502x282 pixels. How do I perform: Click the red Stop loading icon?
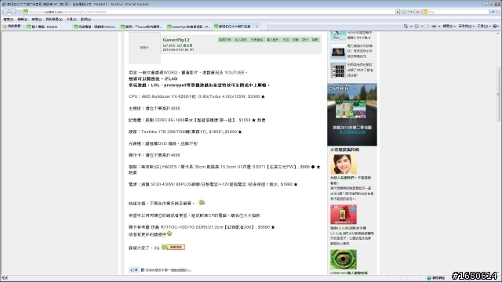[417, 12]
